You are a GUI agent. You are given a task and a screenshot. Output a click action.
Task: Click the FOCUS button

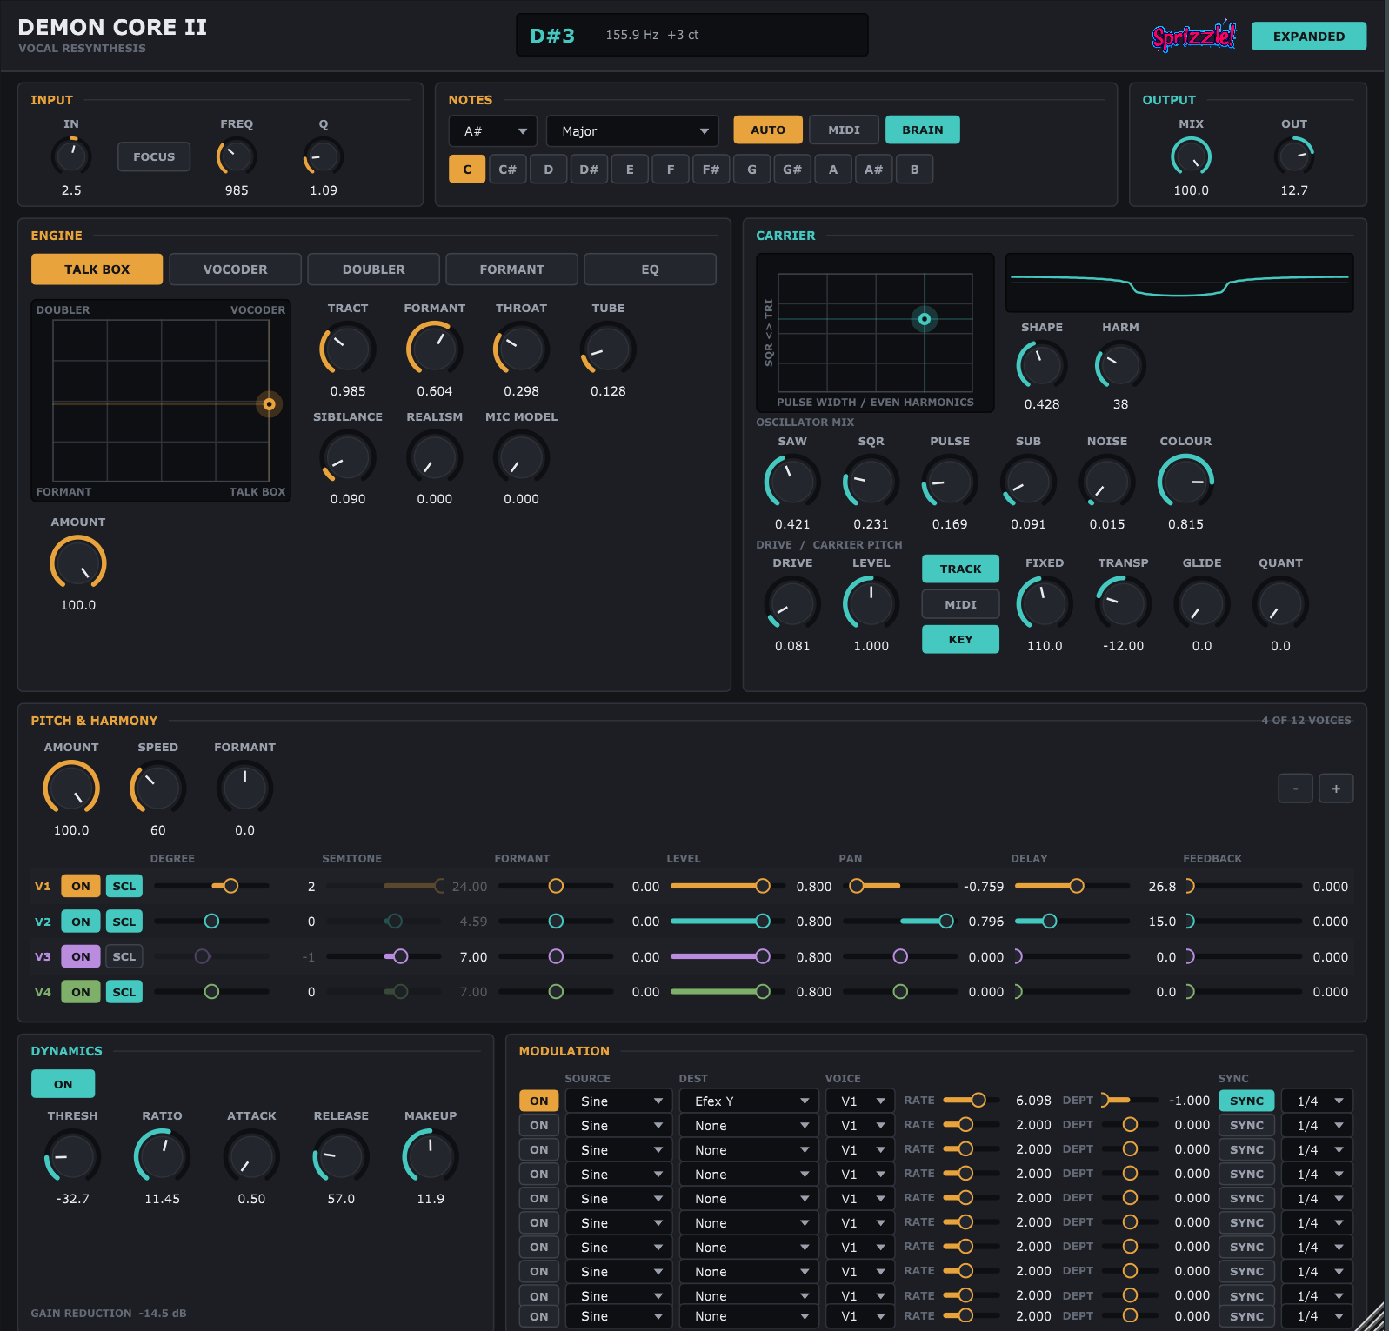(x=154, y=156)
